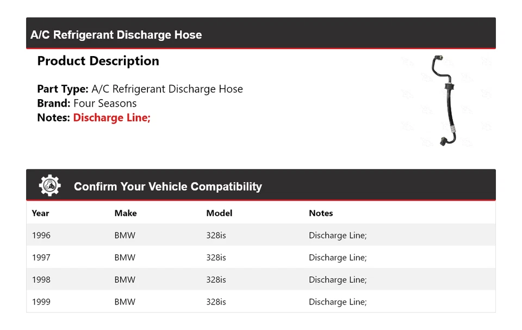This screenshot has width=522, height=330.
Task: Click 328is in the 1997 row
Action: [216, 258]
